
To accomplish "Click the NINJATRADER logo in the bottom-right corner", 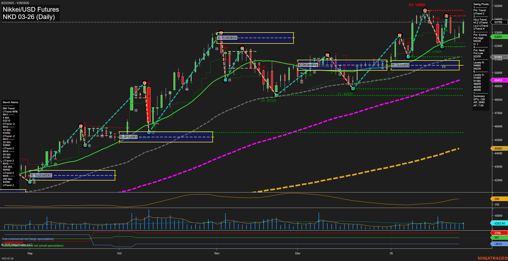I will (x=492, y=258).
